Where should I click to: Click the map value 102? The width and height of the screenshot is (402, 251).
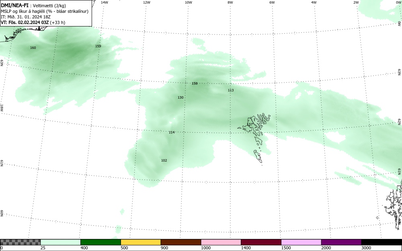pyautogui.click(x=164, y=160)
